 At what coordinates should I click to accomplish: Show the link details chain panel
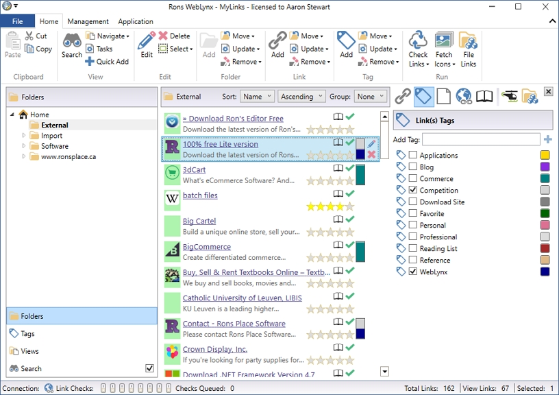pyautogui.click(x=403, y=96)
